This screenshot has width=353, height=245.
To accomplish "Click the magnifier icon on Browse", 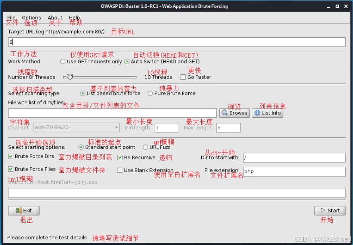I will 225,113.
